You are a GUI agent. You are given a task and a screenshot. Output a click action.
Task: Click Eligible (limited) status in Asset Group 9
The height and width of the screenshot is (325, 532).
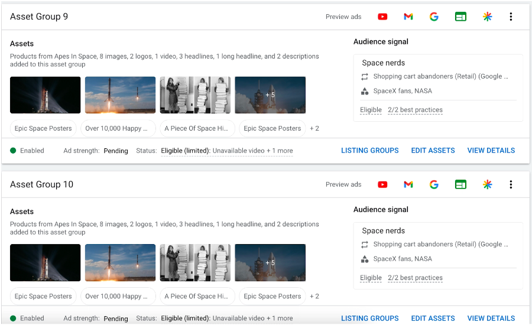tap(186, 151)
